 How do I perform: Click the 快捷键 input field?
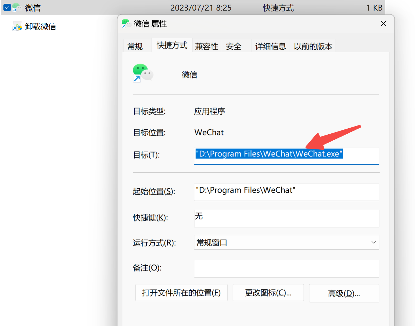[x=286, y=218]
